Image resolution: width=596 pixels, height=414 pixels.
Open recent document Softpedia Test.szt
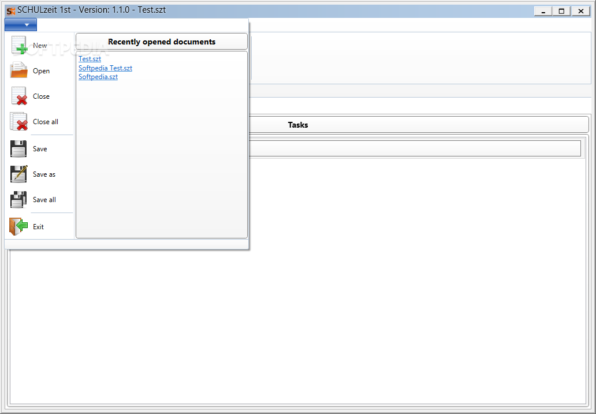tap(105, 68)
